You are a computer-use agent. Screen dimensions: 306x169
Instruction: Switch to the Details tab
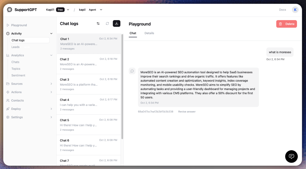(x=149, y=33)
